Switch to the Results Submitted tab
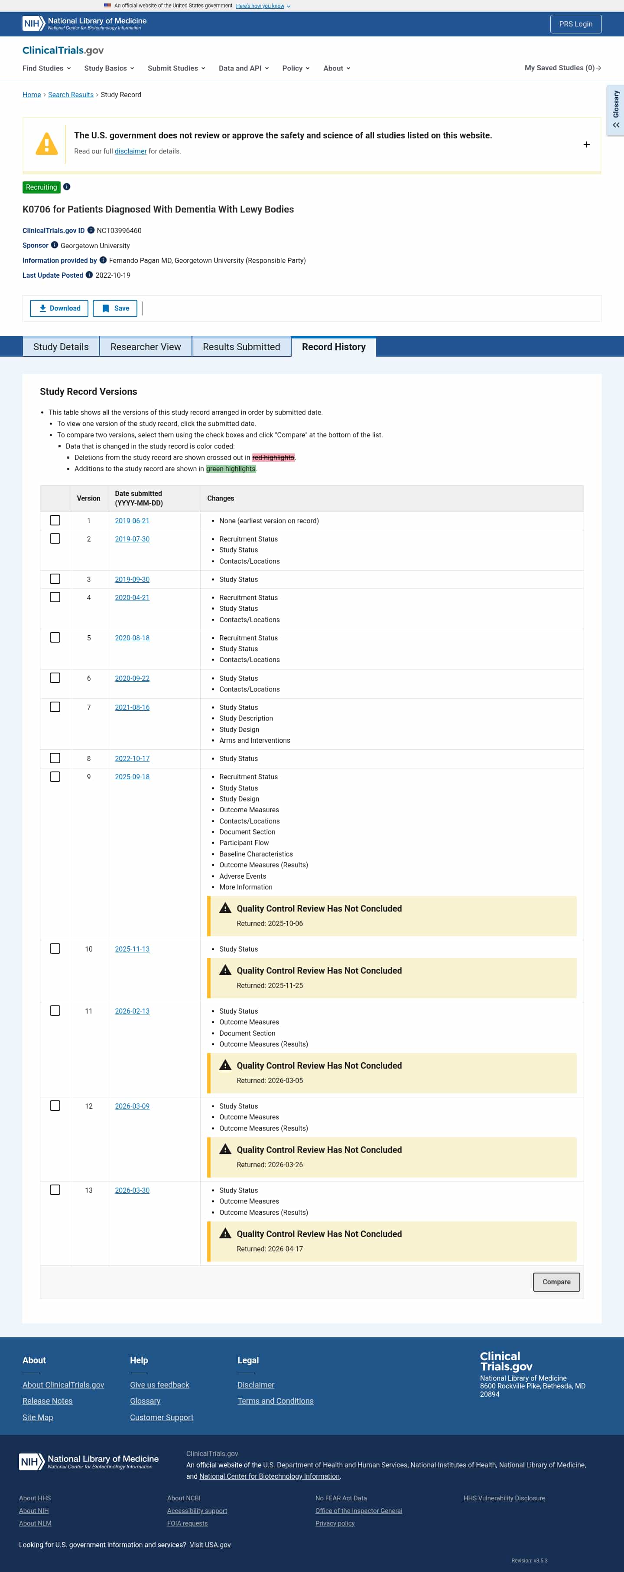 [x=241, y=347]
